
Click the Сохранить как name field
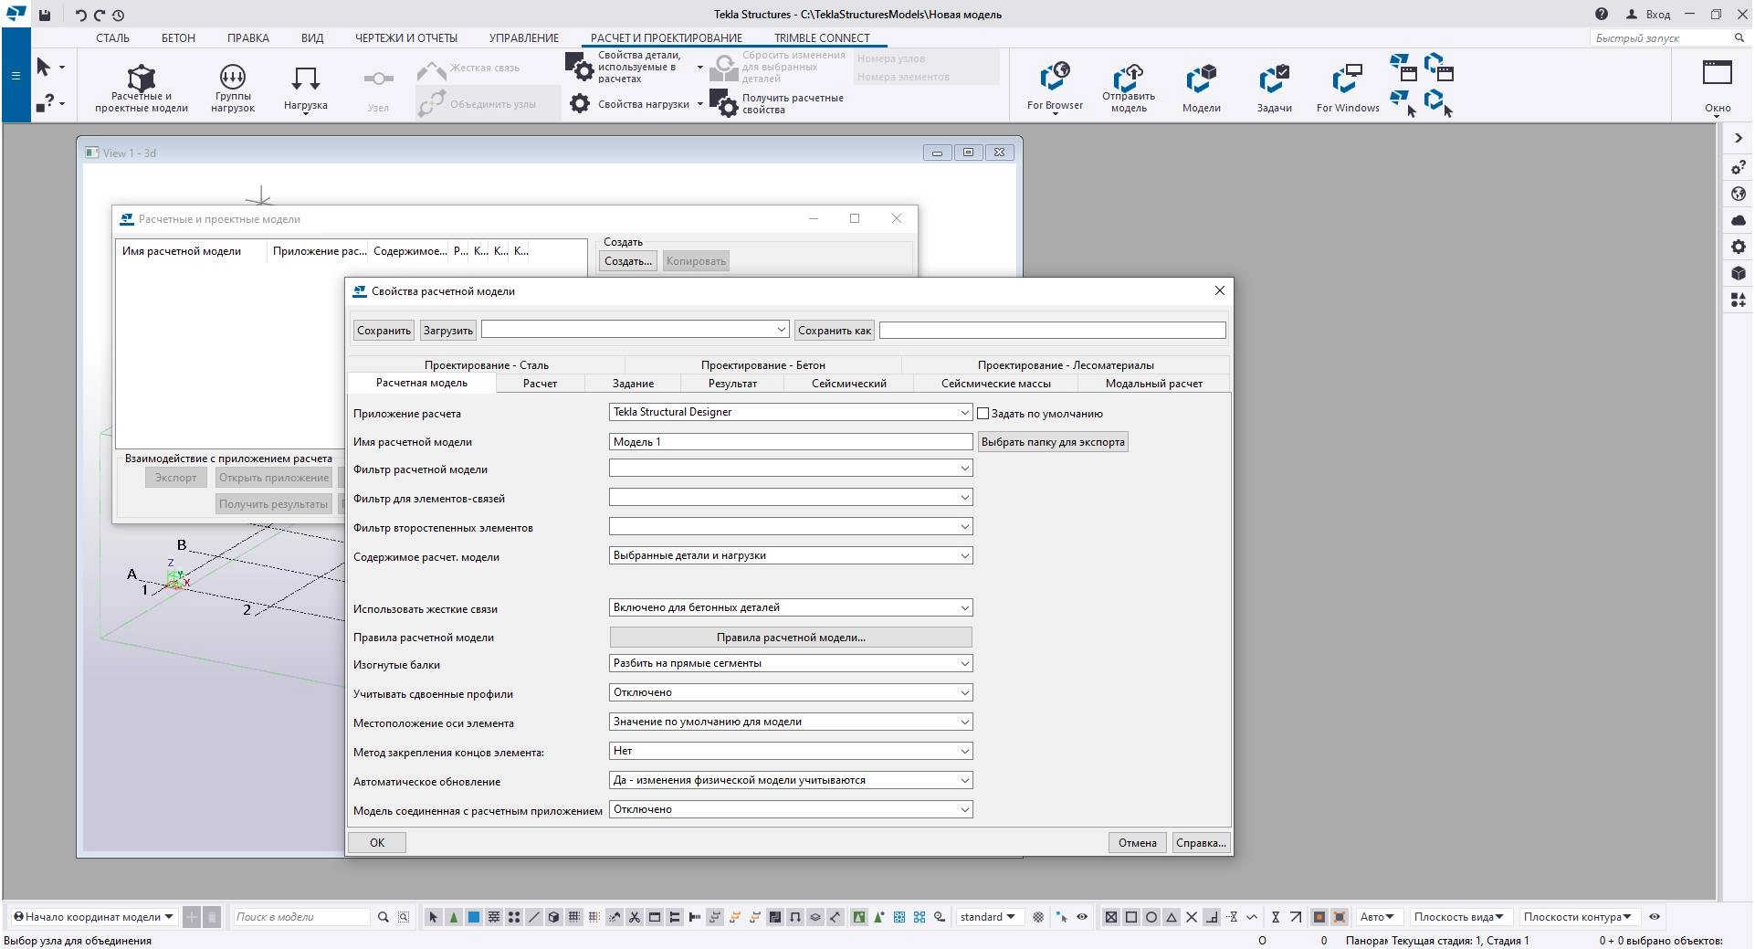[x=1052, y=330]
